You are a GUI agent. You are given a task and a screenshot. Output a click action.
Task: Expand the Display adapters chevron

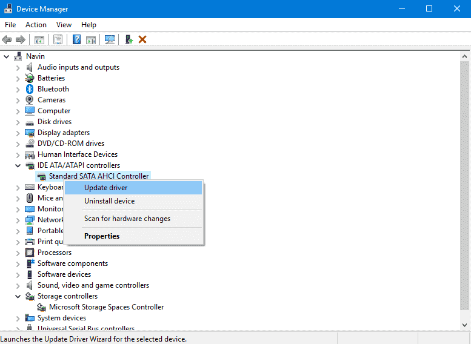pos(18,133)
